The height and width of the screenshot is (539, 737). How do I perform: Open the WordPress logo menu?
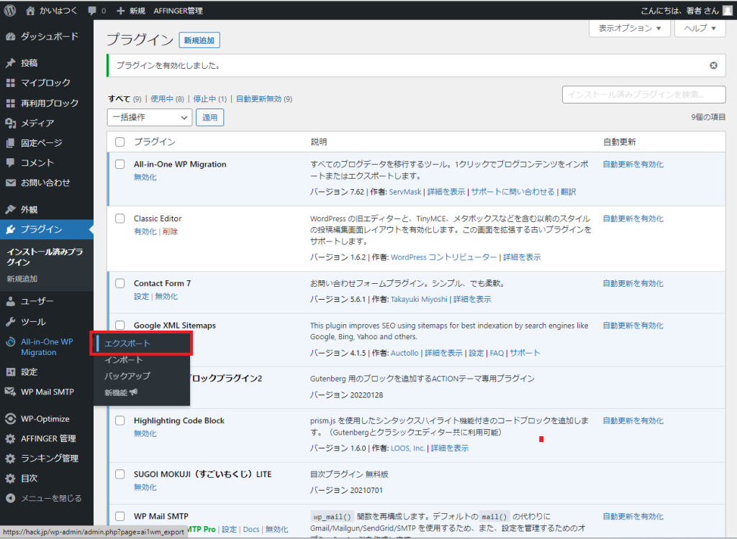point(10,10)
